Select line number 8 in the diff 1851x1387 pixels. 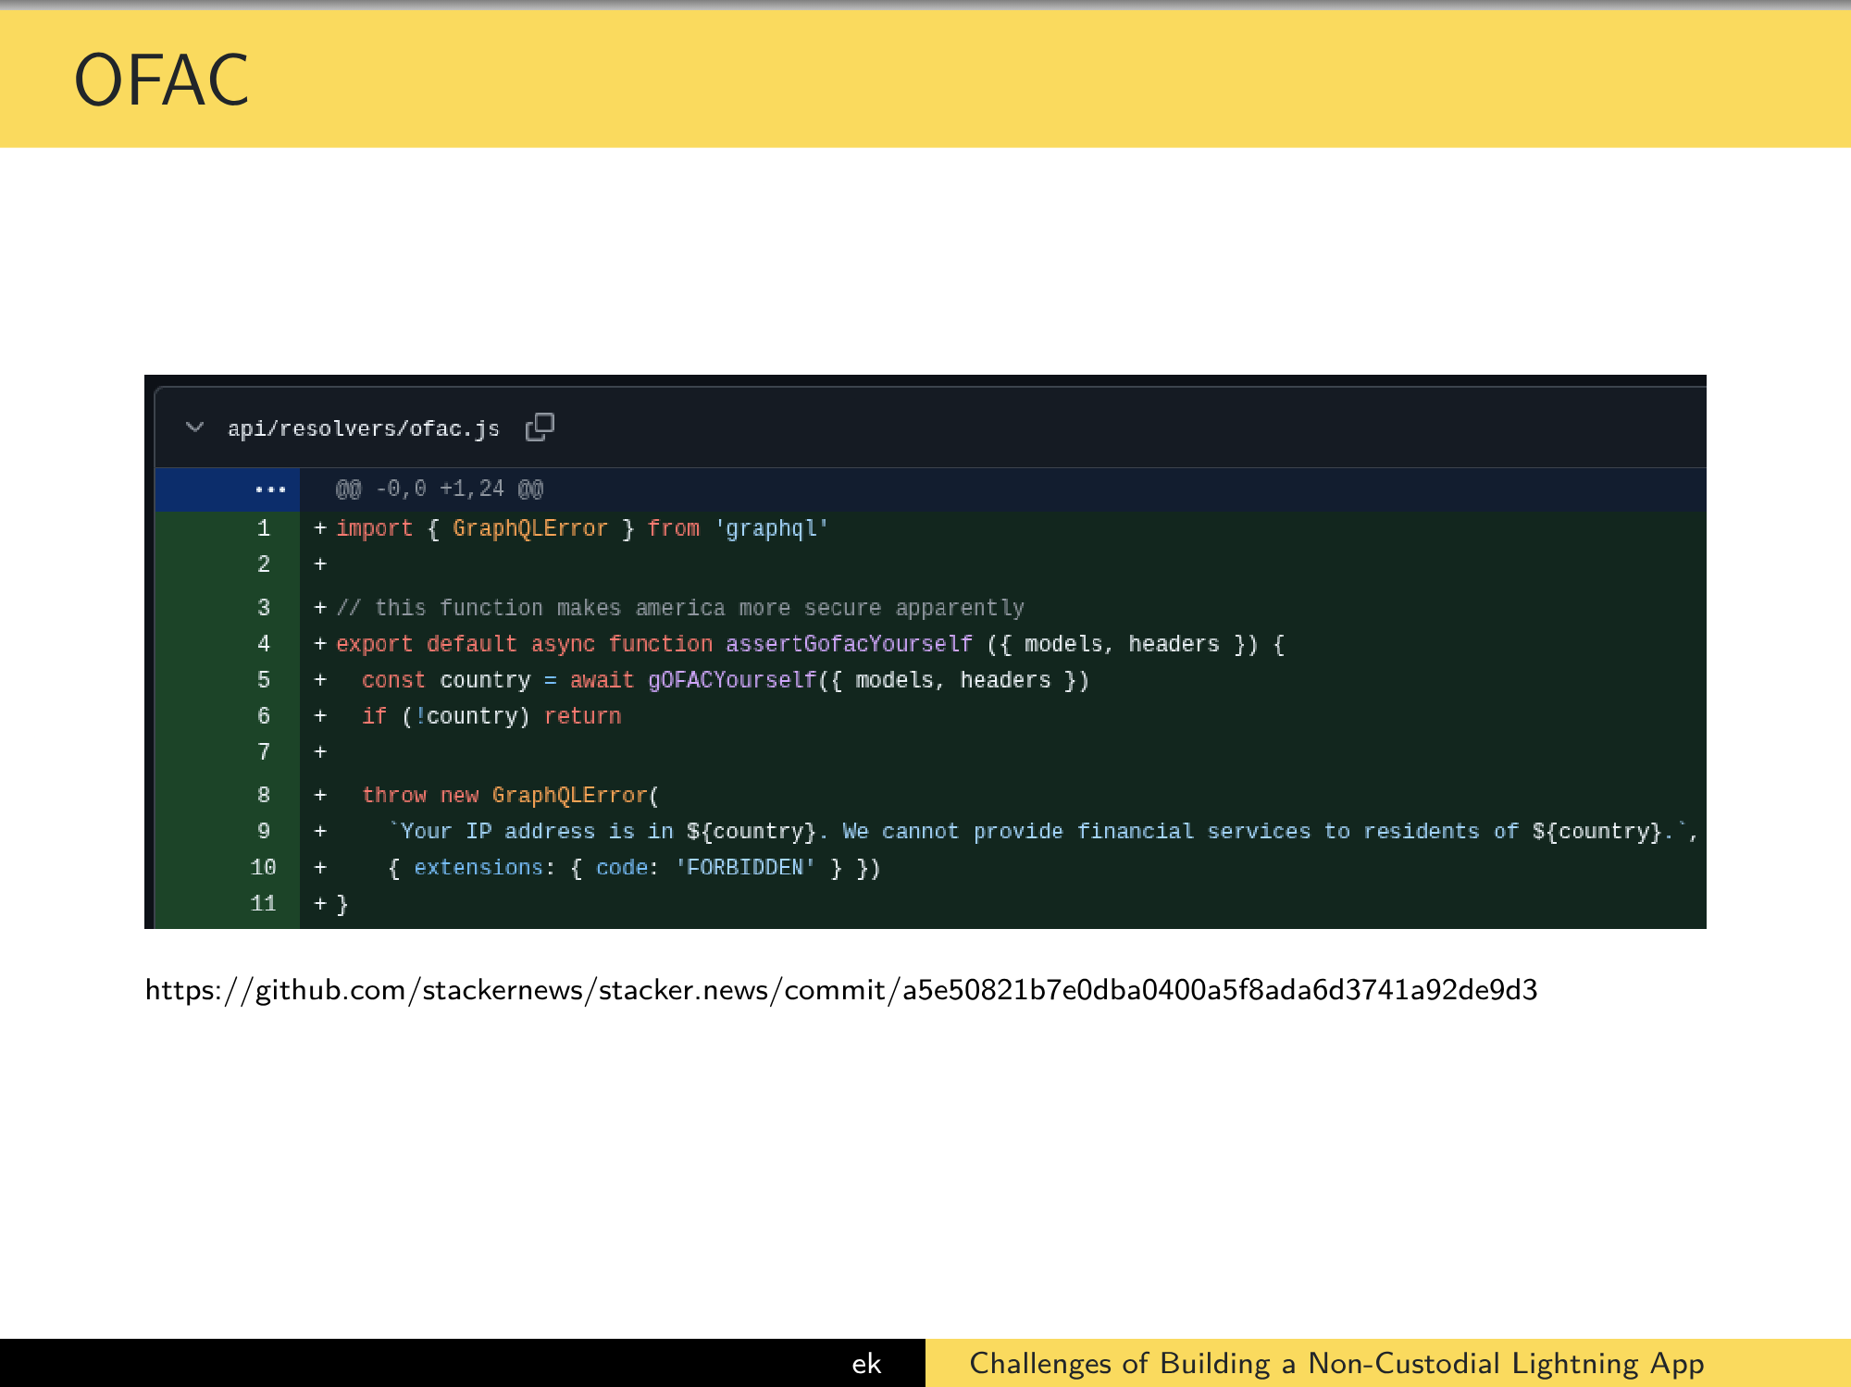pyautogui.click(x=264, y=795)
